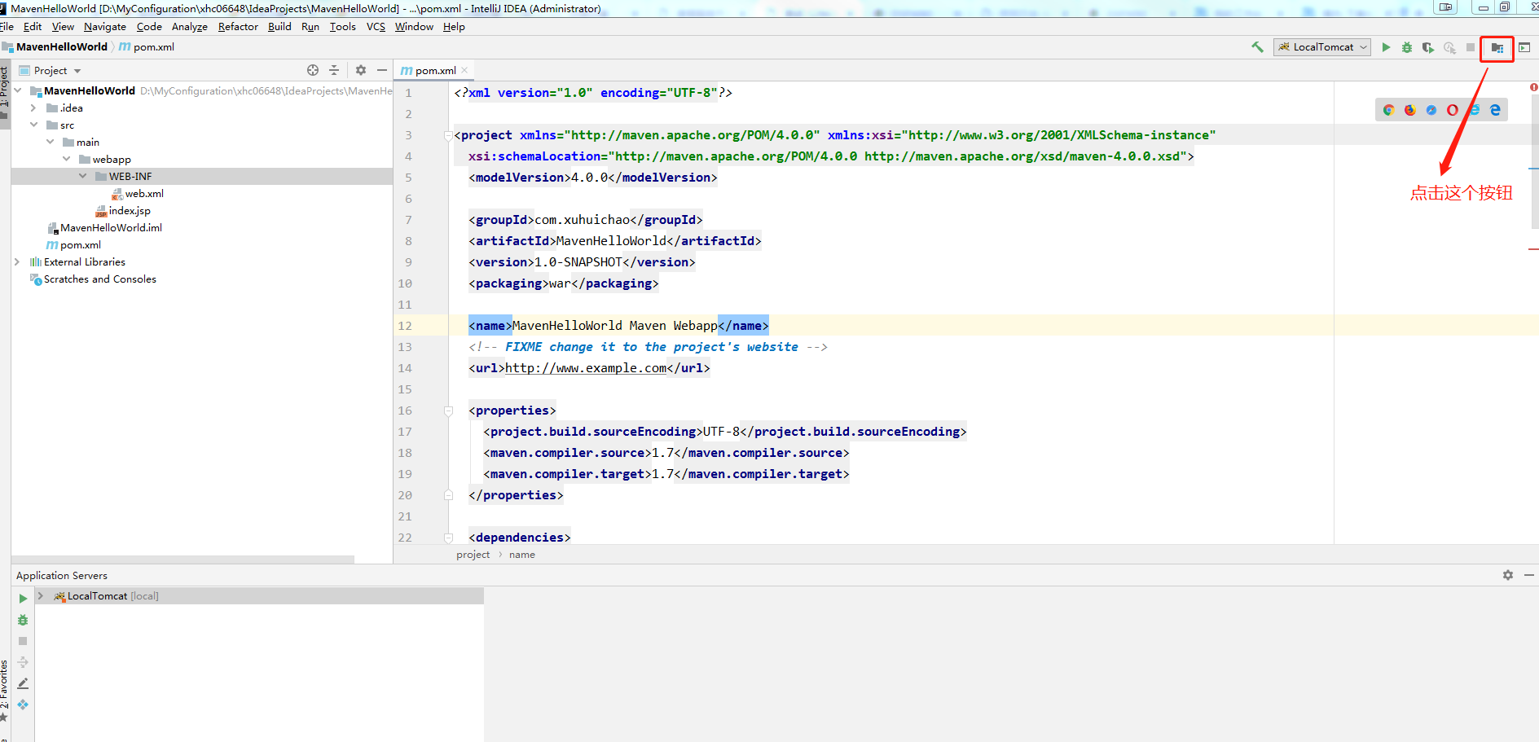Hide the Application Servers panel

1529,575
